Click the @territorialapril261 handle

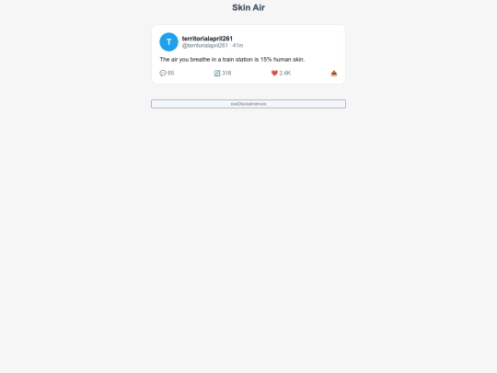(204, 45)
